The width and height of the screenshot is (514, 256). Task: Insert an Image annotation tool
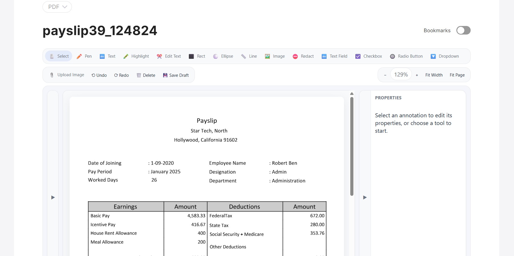point(275,56)
